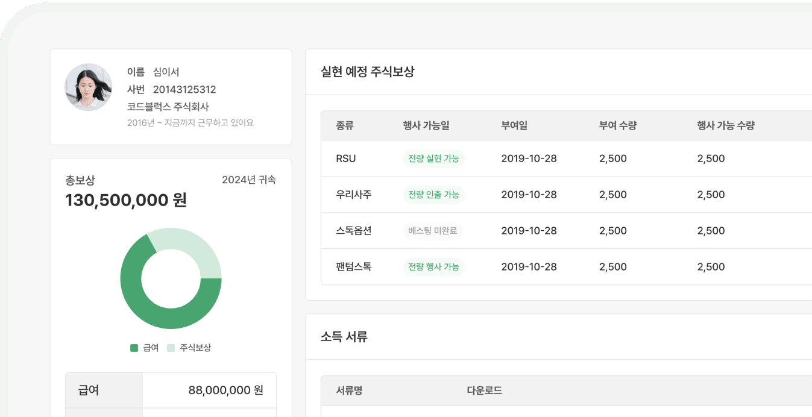Click the 급여 legend color swatch
812x417 pixels.
point(134,348)
